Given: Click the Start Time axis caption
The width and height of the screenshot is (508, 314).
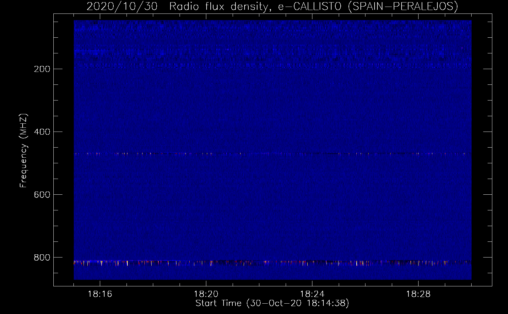Looking at the screenshot, I should 272,303.
